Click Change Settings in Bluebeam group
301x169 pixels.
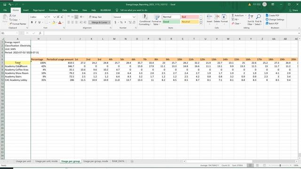click(275, 20)
